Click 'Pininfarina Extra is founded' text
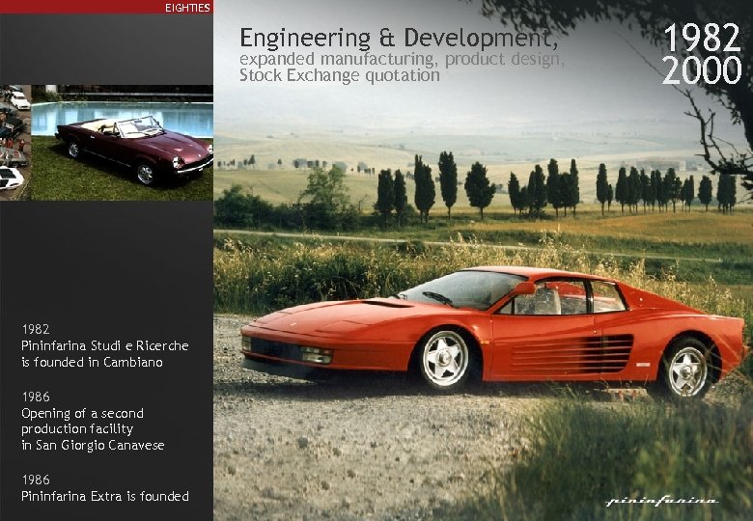The image size is (753, 521). tap(104, 496)
